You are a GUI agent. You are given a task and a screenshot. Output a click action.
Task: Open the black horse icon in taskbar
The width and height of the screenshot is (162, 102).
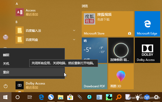click(x=109, y=97)
